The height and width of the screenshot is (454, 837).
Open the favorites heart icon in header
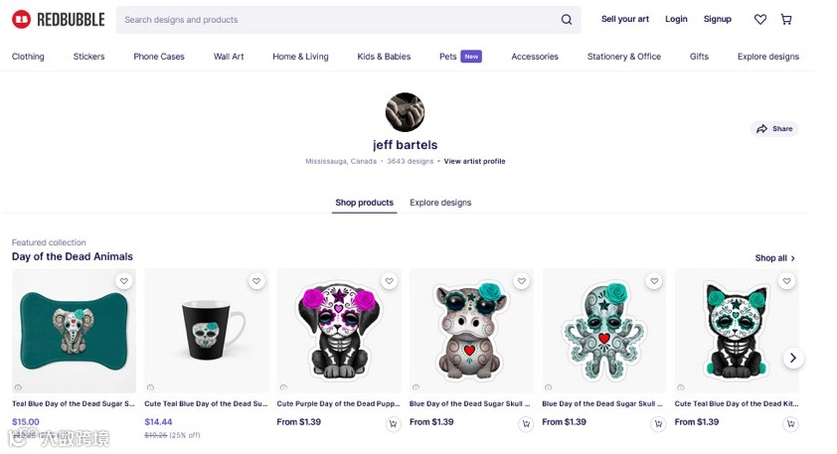point(760,19)
